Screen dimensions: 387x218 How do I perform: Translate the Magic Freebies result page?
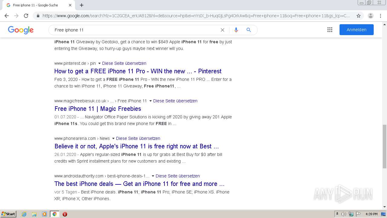tap(175, 101)
